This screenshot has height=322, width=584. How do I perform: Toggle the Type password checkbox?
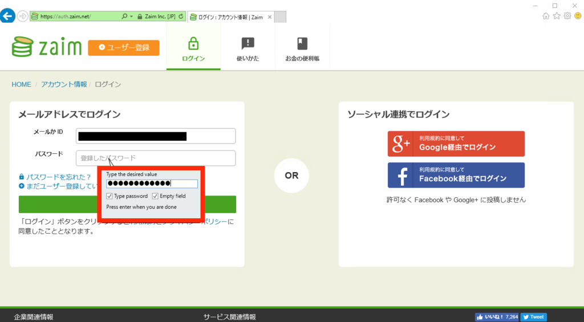click(x=109, y=196)
